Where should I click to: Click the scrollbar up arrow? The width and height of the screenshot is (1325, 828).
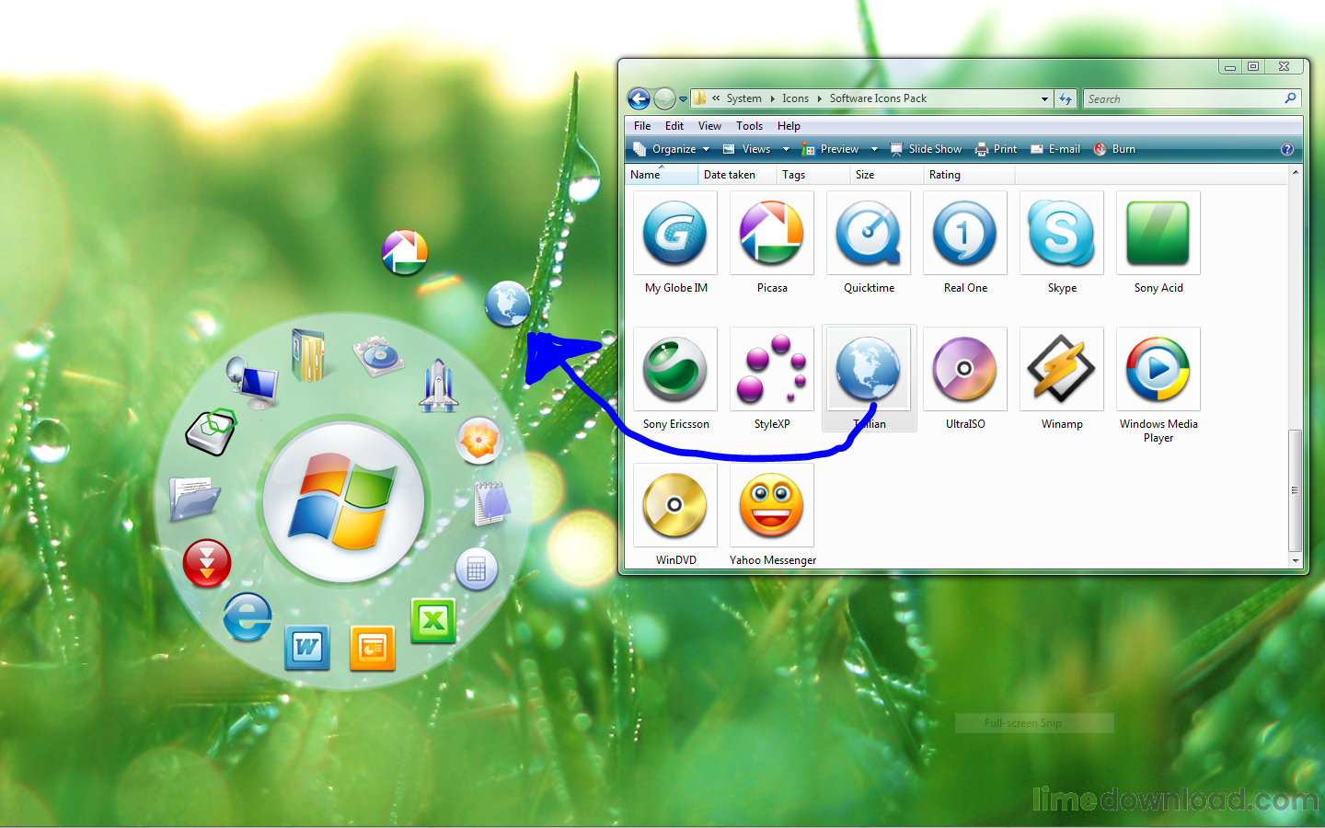point(1296,172)
